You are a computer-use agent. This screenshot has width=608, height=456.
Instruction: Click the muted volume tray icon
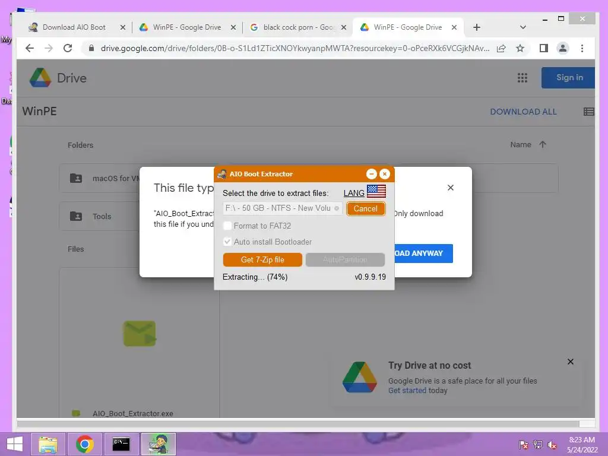coord(552,445)
